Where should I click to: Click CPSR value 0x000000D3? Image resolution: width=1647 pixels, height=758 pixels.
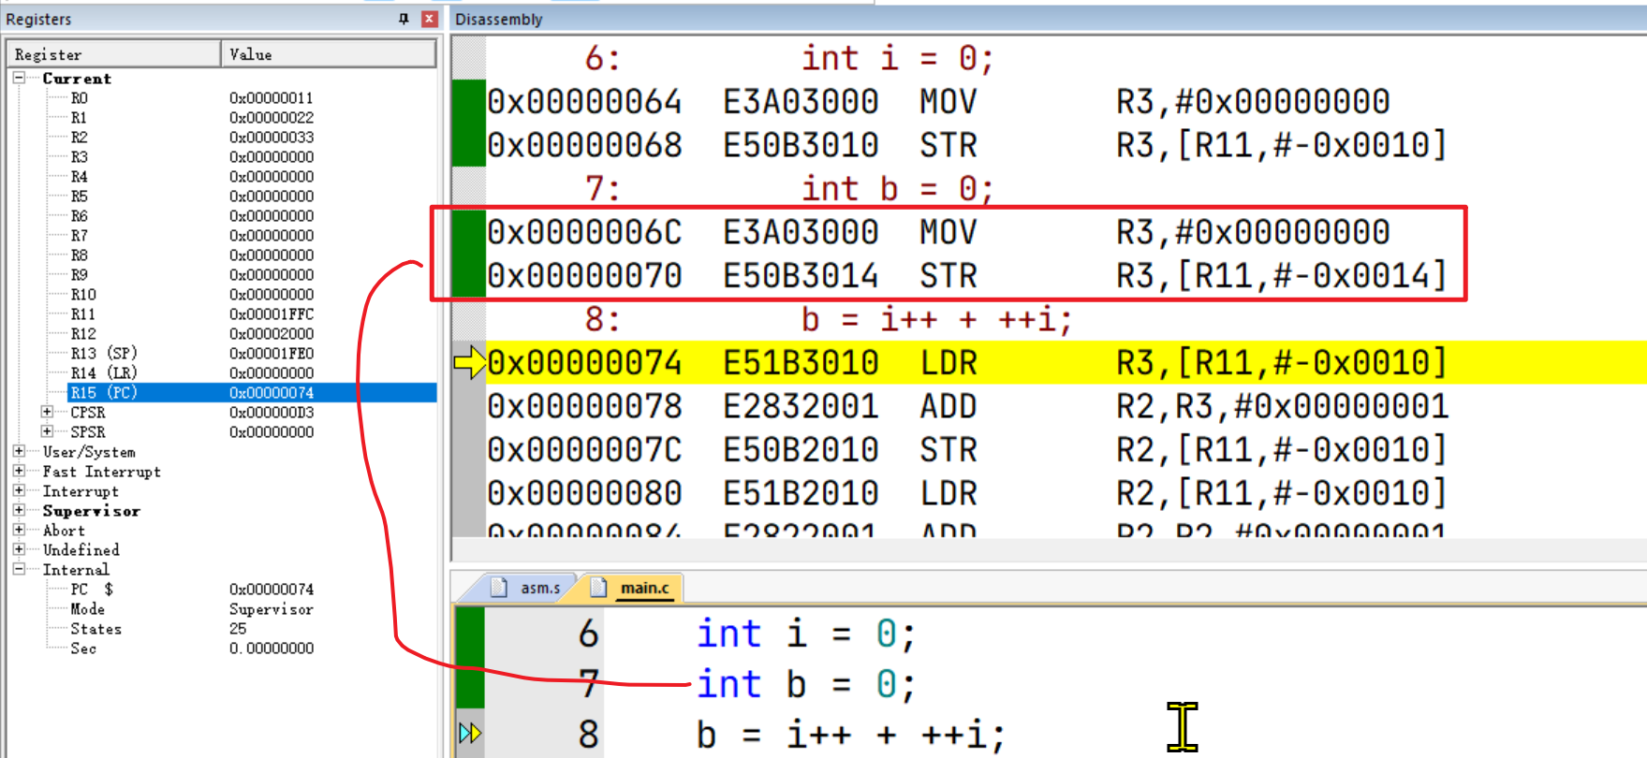(x=272, y=413)
